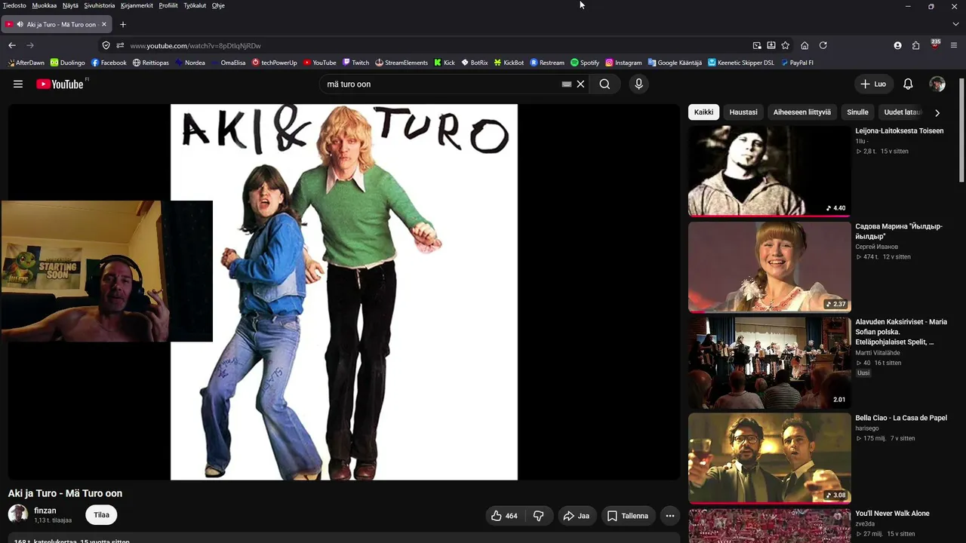Dislike the video with thumbs down
Screen dimensions: 966x543
[539, 516]
